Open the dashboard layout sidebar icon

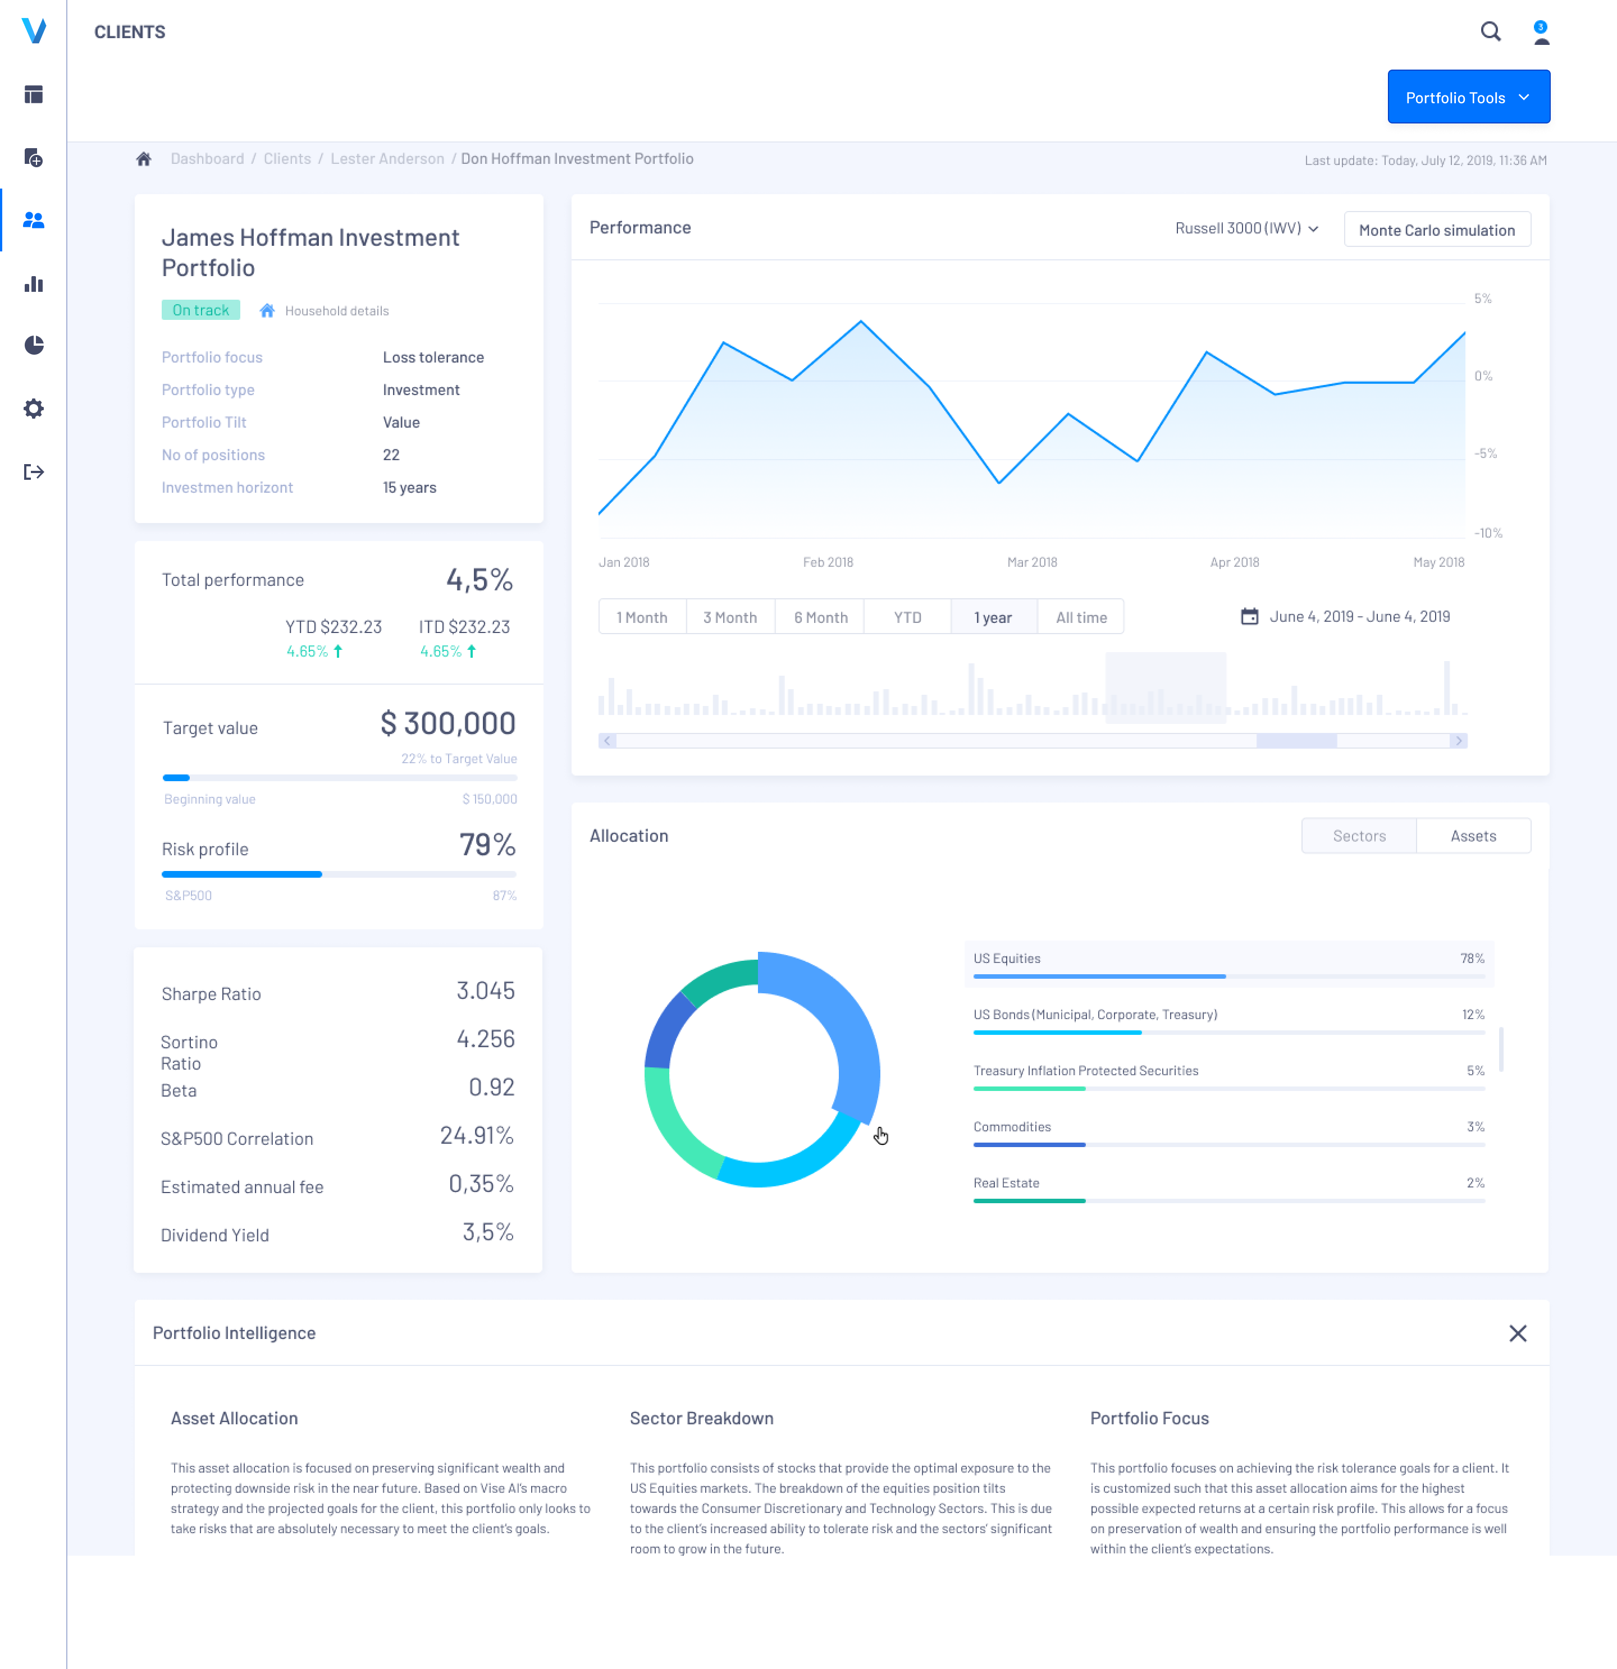click(33, 94)
